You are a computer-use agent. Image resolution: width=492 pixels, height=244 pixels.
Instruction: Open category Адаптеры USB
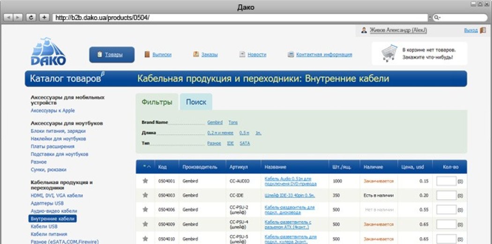(x=47, y=203)
